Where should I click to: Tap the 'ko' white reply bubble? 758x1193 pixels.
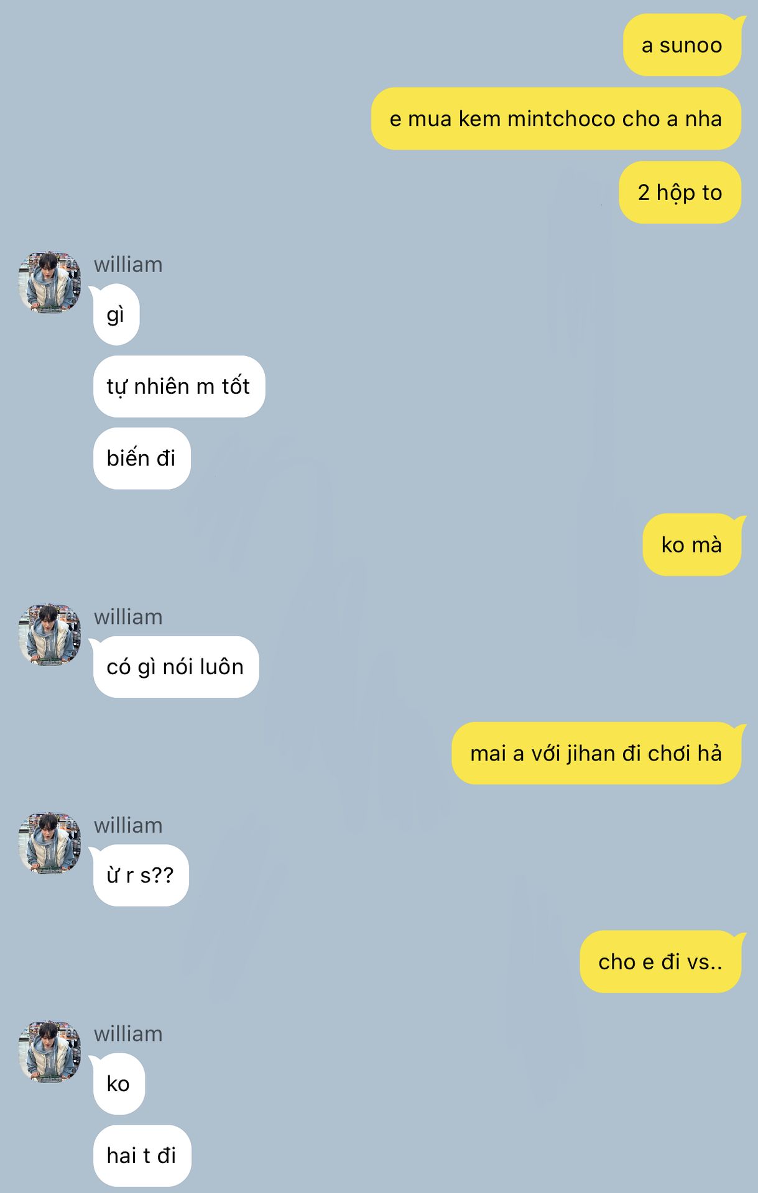pyautogui.click(x=118, y=1084)
